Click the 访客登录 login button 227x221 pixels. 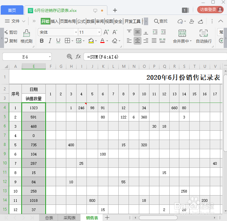pos(210,10)
